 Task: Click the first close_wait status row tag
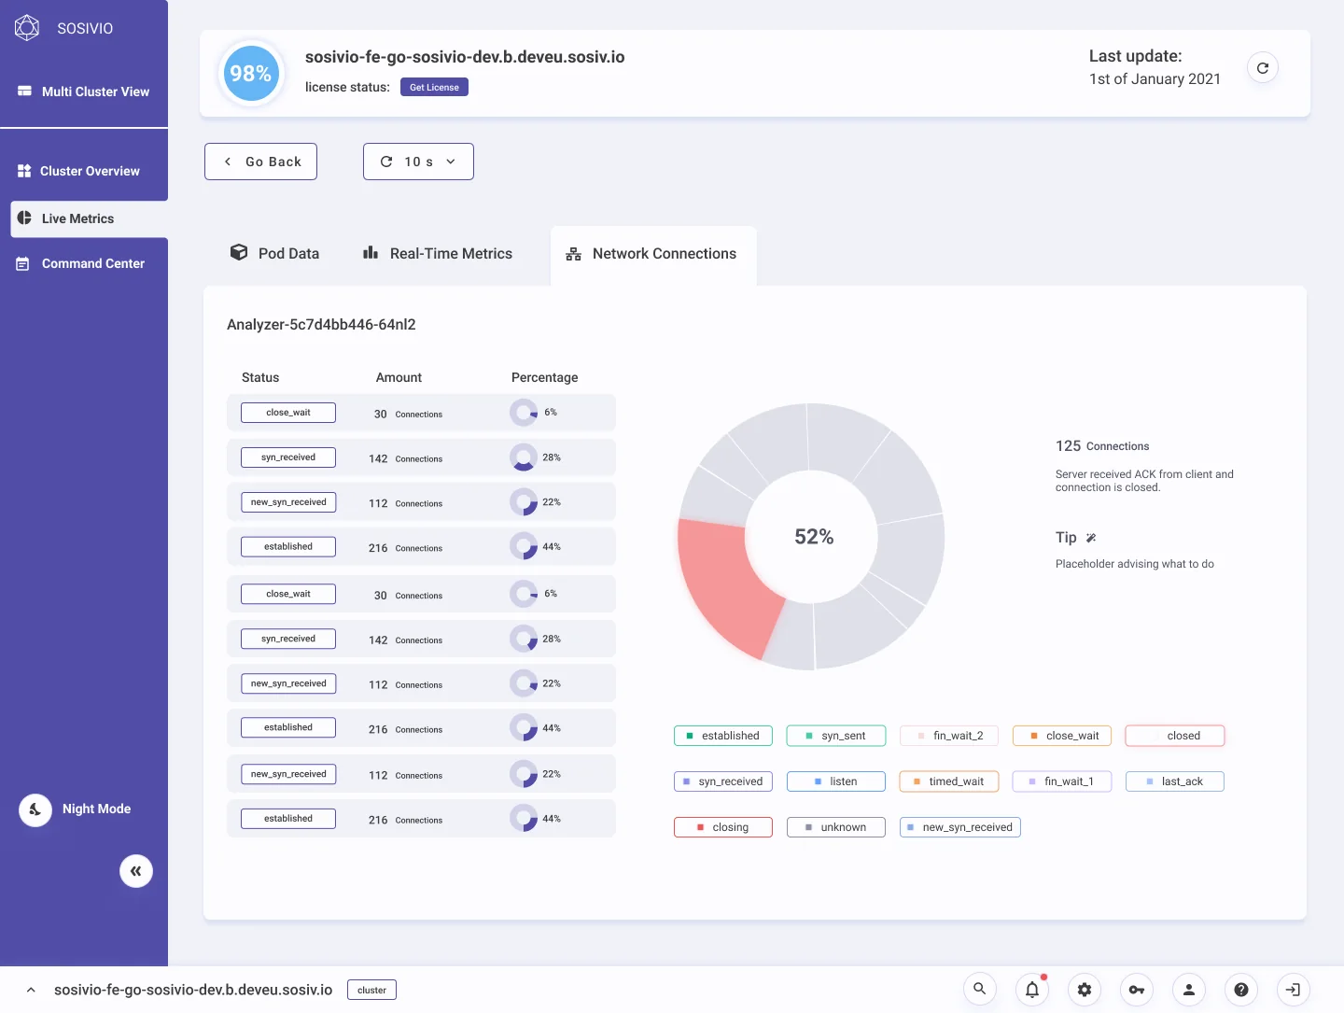(x=288, y=413)
